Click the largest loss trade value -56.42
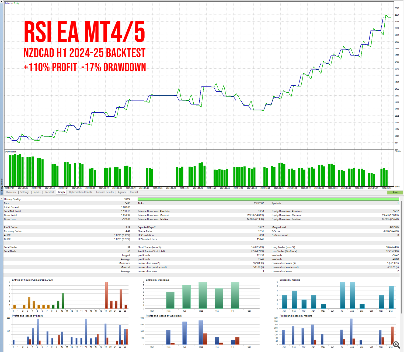404x352 pixels. [395, 255]
